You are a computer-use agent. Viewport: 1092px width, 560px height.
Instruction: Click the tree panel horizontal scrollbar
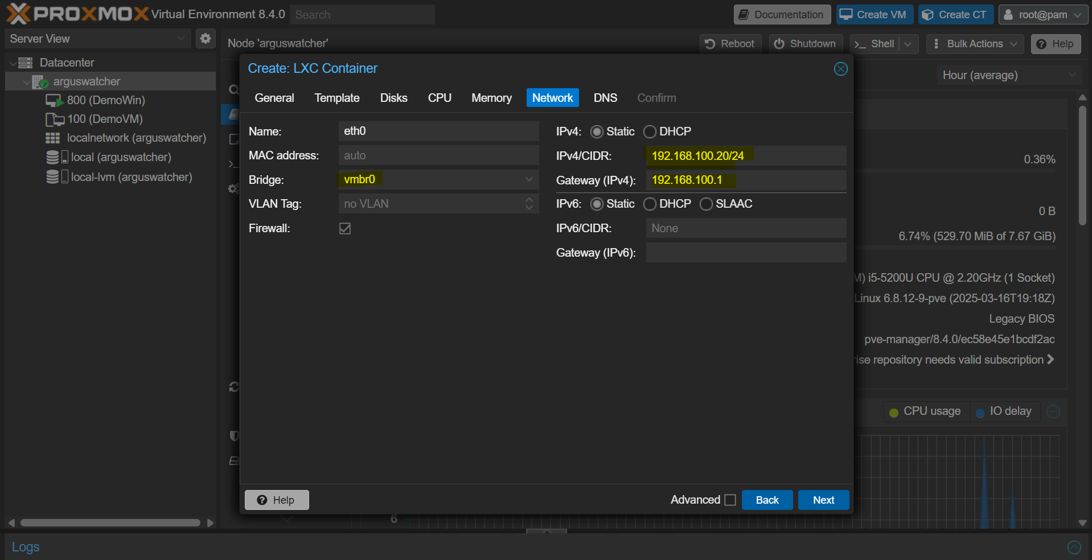click(x=110, y=523)
